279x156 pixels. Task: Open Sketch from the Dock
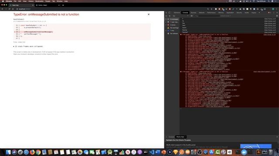pos(175,152)
